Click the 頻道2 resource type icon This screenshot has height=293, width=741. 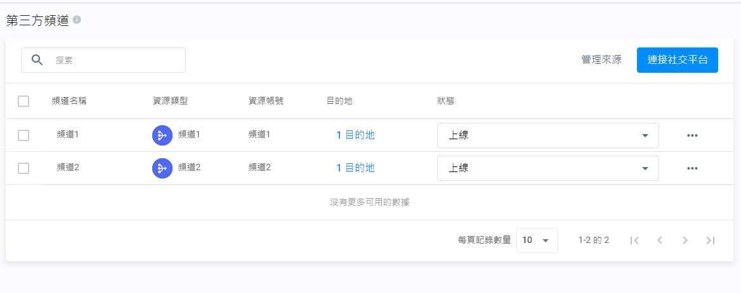point(162,168)
